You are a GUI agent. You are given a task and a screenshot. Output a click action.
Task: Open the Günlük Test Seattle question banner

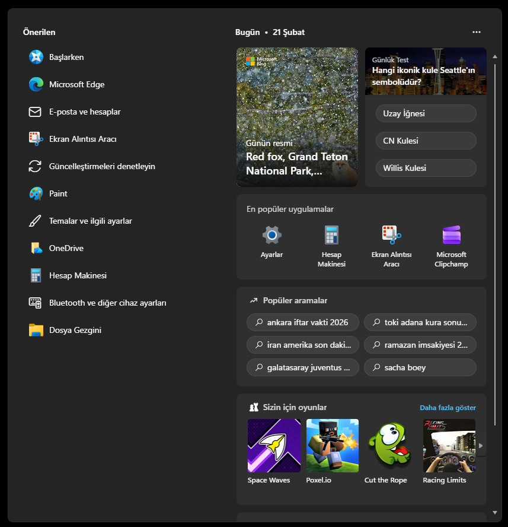(x=426, y=71)
